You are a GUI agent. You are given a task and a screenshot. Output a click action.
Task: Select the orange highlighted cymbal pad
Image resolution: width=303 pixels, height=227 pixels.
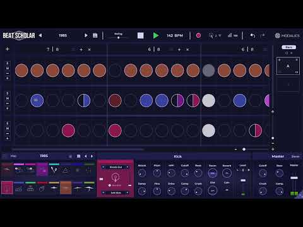click(x=66, y=188)
